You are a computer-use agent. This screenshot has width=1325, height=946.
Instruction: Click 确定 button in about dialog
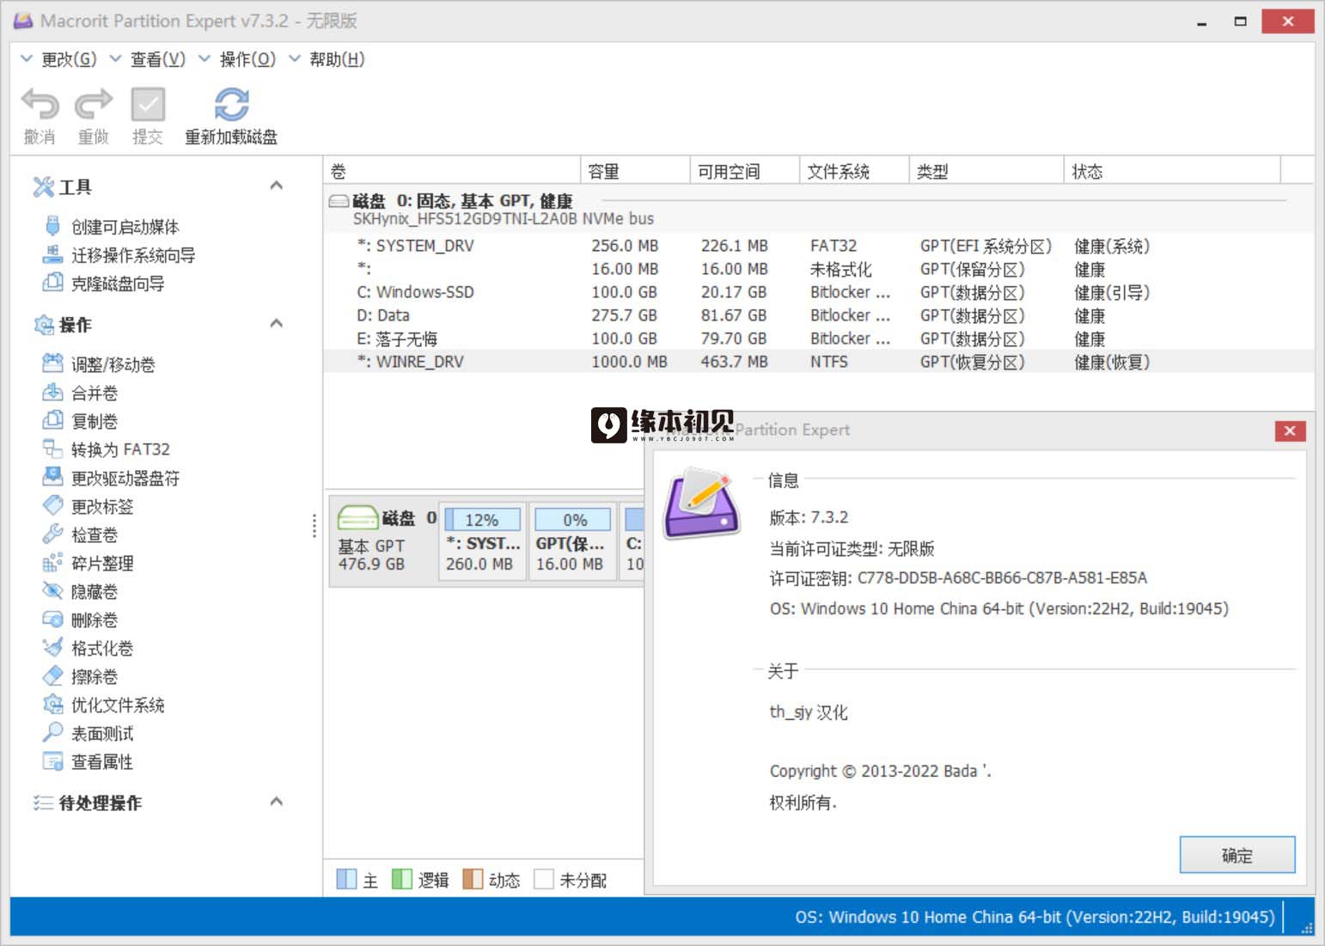[1236, 855]
